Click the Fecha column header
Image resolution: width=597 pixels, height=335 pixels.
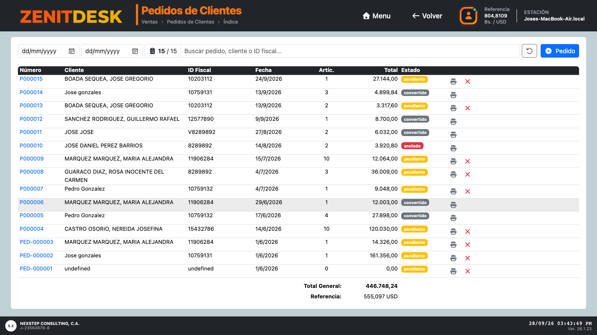point(264,70)
